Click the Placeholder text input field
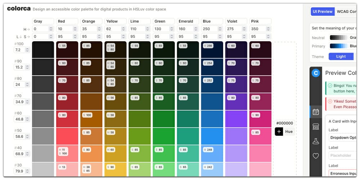 [342, 156]
